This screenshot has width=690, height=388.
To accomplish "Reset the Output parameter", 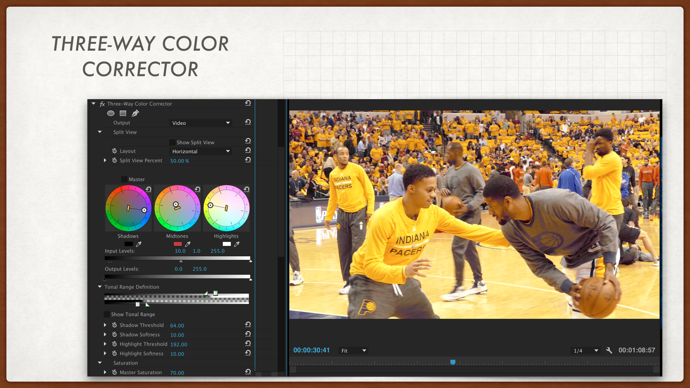I will coord(248,122).
